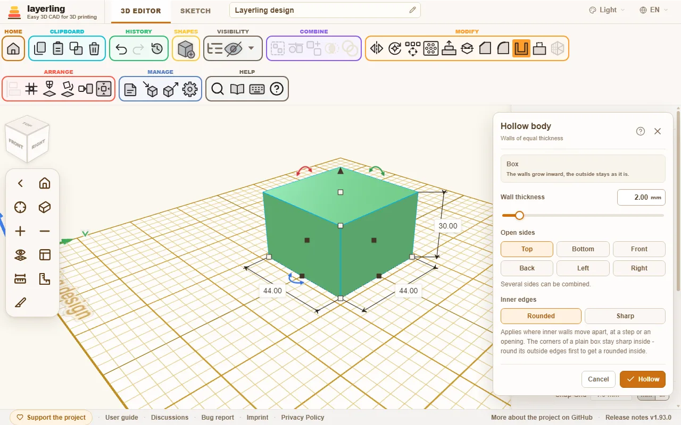Click the Home toolbar icon

pos(13,49)
